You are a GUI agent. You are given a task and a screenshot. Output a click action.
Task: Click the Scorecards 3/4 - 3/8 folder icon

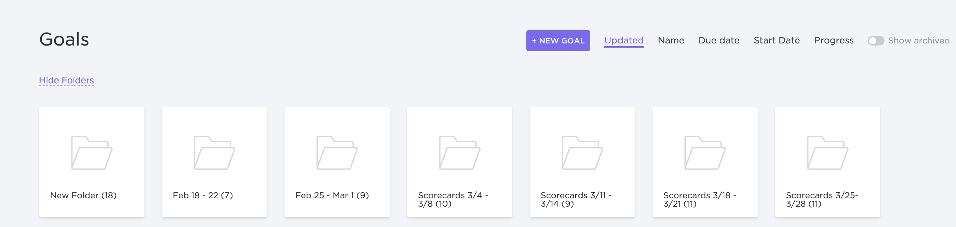pos(459,153)
